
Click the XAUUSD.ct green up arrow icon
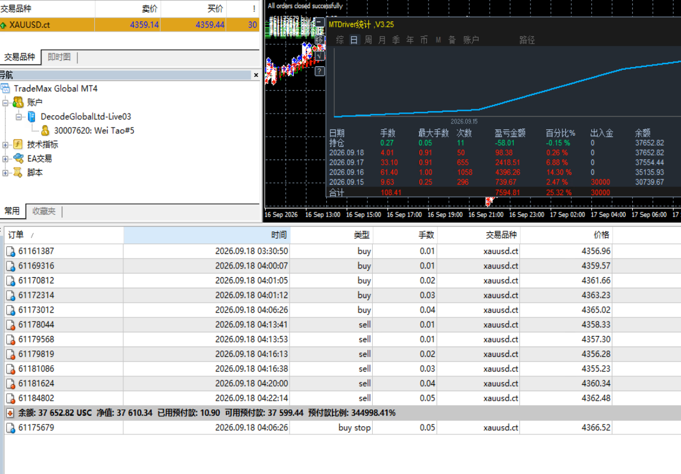[x=3, y=25]
